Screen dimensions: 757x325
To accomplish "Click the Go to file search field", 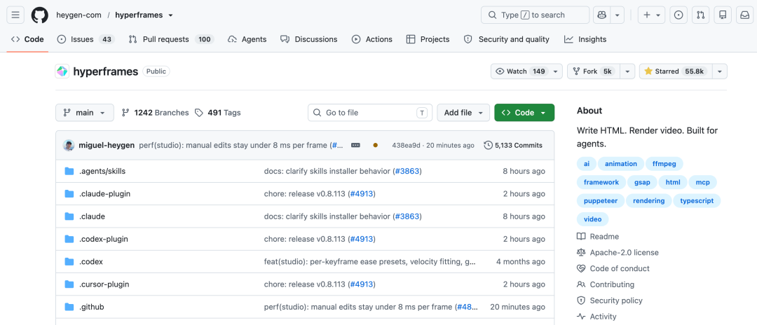I will click(370, 113).
